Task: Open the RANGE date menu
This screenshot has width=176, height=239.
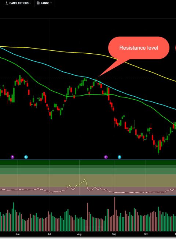Action: click(x=44, y=3)
